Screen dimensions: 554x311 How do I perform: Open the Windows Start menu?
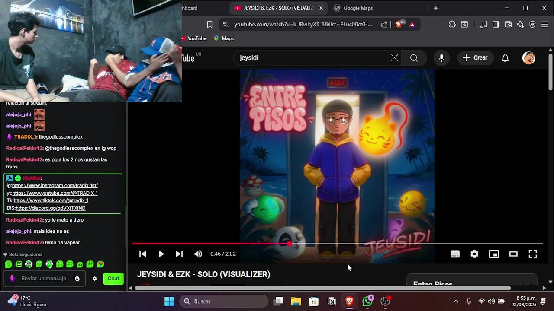pyautogui.click(x=169, y=301)
